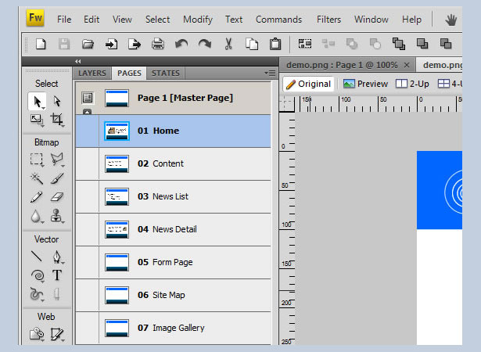Select the Pointer tool
This screenshot has width=481, height=352.
[x=37, y=101]
